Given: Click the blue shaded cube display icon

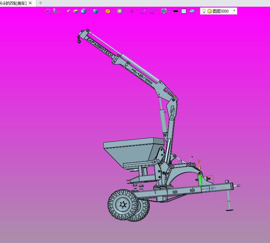Looking at the screenshot, I should pos(84,11).
